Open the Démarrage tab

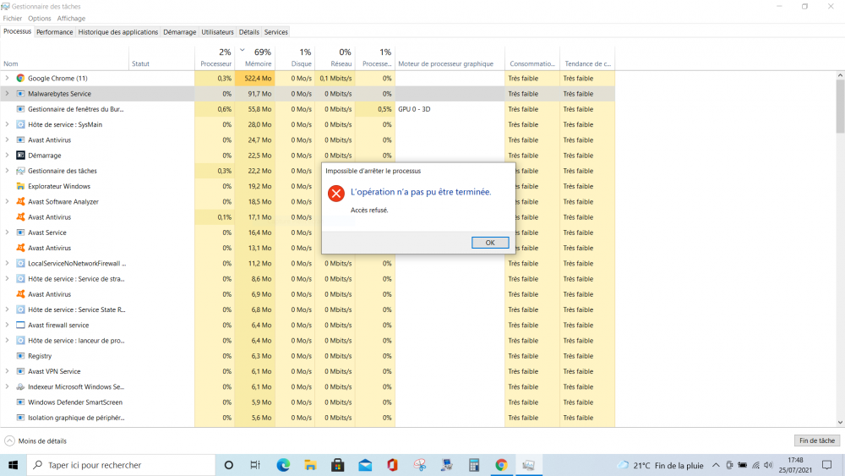point(179,32)
